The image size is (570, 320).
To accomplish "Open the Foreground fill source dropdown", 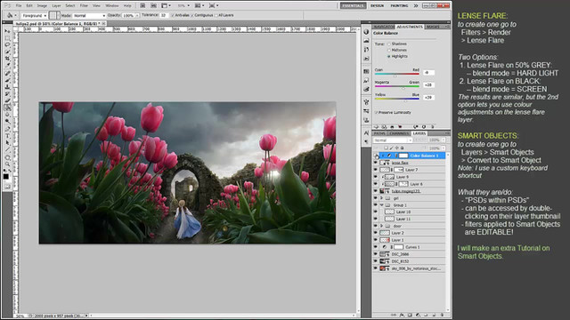I will pyautogui.click(x=34, y=16).
